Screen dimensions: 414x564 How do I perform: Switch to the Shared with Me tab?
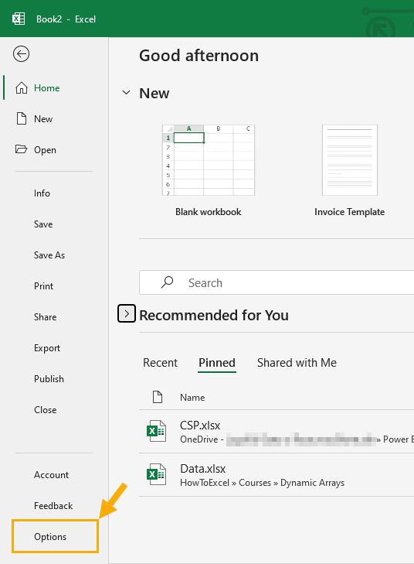click(297, 363)
